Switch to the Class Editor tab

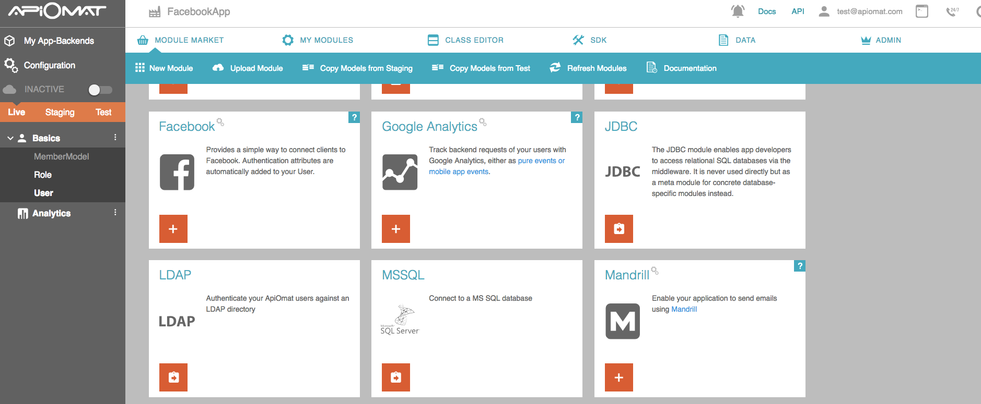pyautogui.click(x=465, y=40)
